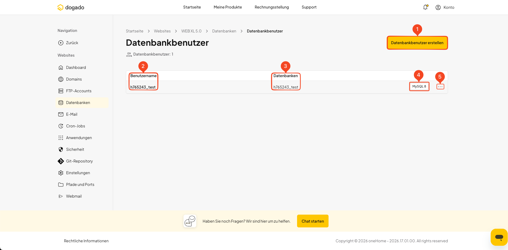Click the dogado logo

point(71,7)
